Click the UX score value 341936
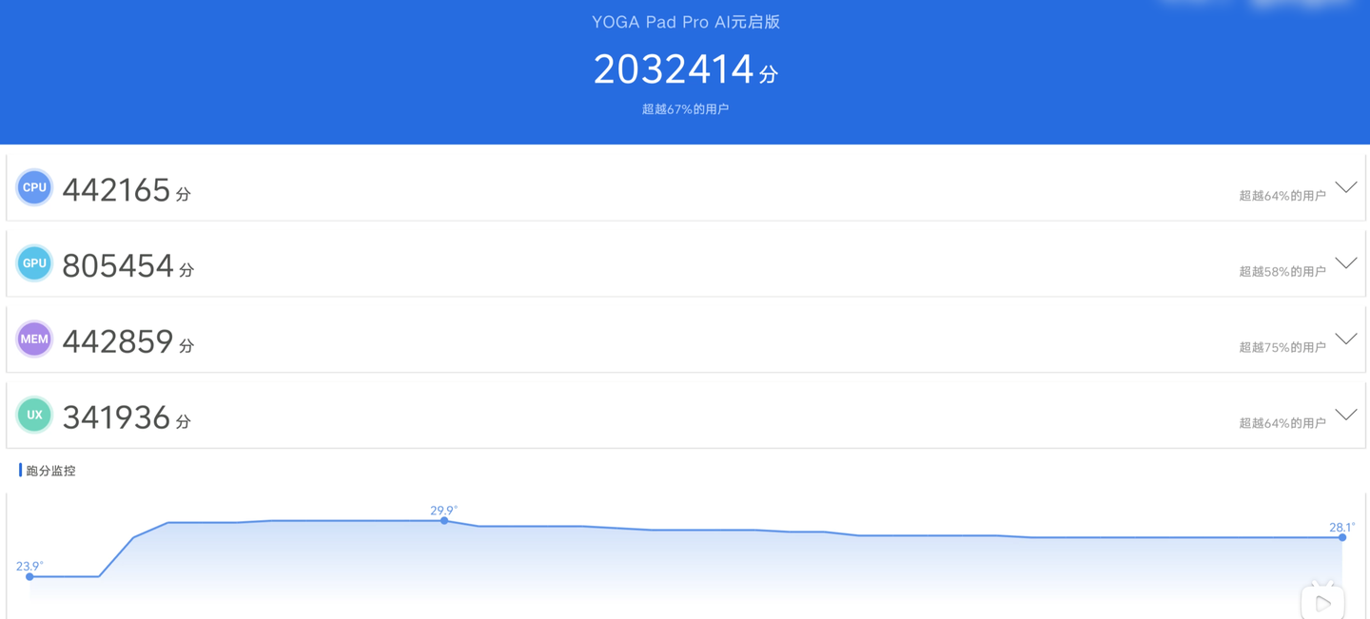This screenshot has height=619, width=1370. [116, 417]
